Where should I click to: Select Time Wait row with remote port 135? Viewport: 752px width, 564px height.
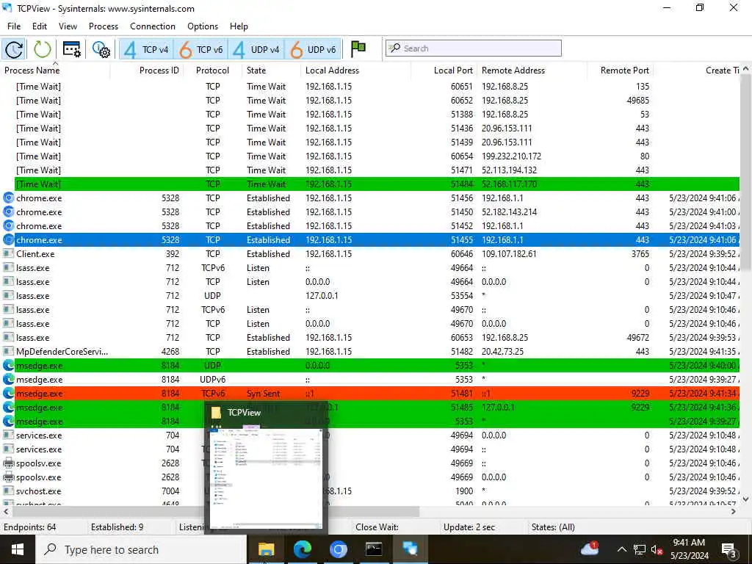(x=370, y=87)
